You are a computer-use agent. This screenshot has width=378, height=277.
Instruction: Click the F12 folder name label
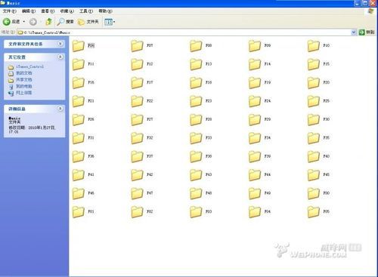150,64
